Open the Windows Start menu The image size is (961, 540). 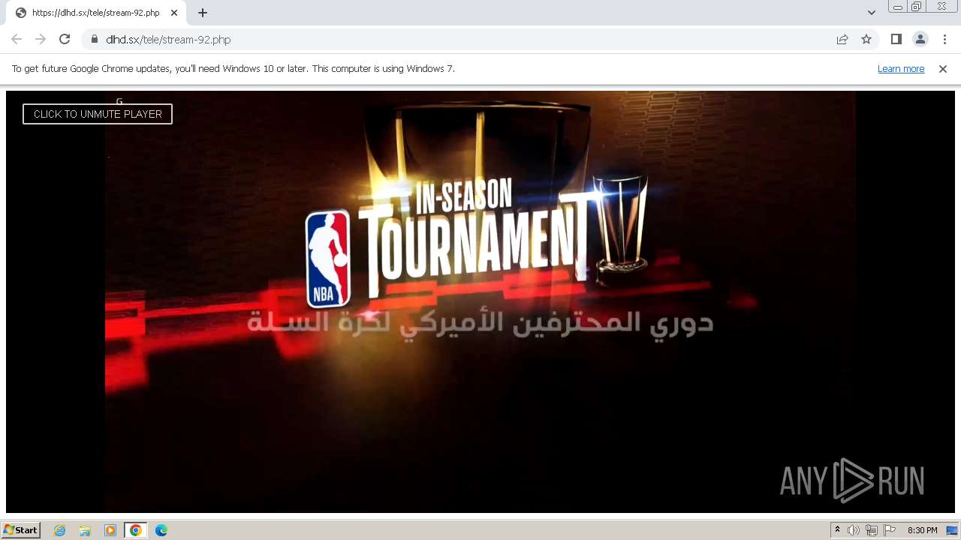click(x=21, y=529)
